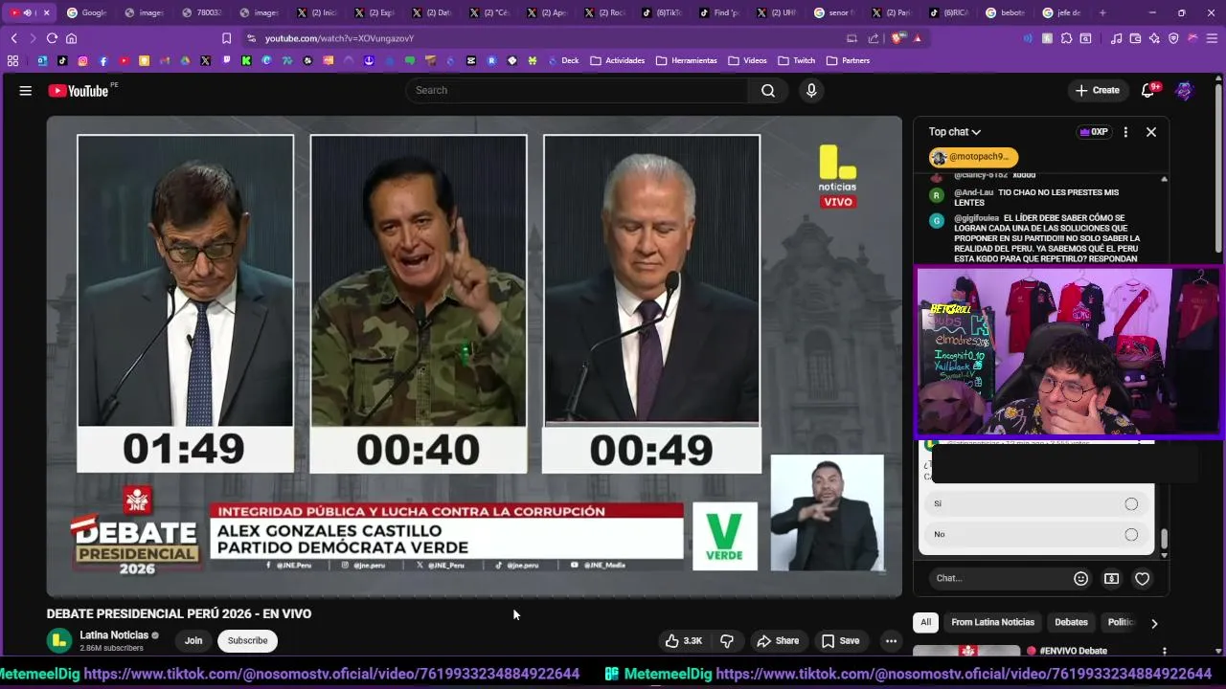This screenshot has width=1226, height=689.
Task: Select the All filter chip
Action: point(925,622)
